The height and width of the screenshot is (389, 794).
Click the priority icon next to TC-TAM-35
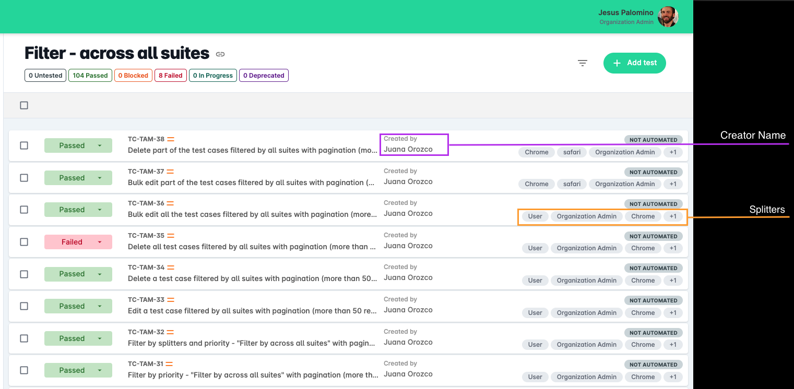[170, 236]
